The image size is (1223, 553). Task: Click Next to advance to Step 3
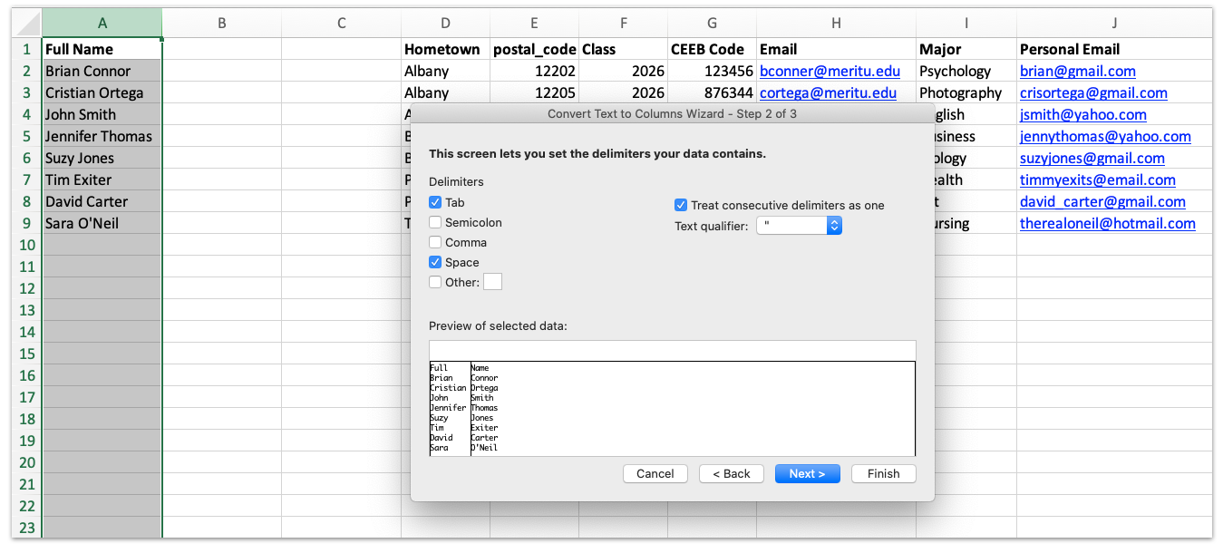coord(807,473)
